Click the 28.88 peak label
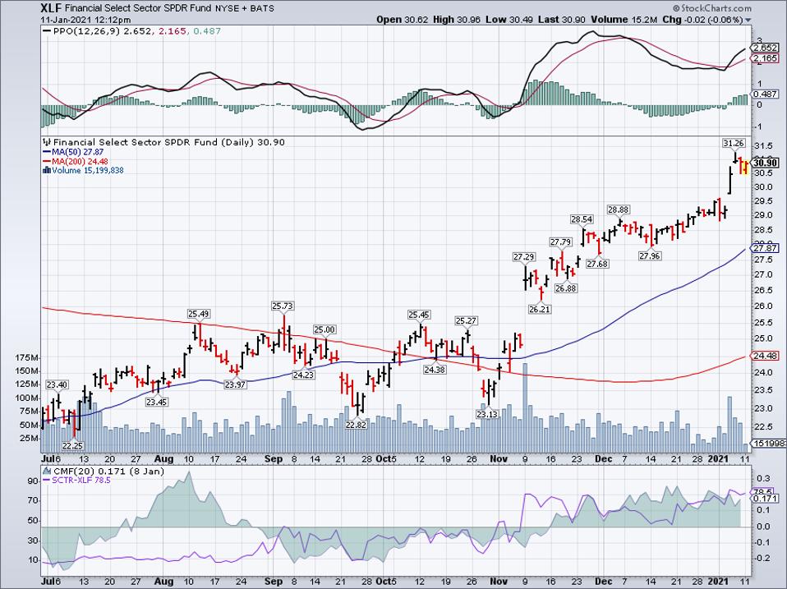 (619, 209)
